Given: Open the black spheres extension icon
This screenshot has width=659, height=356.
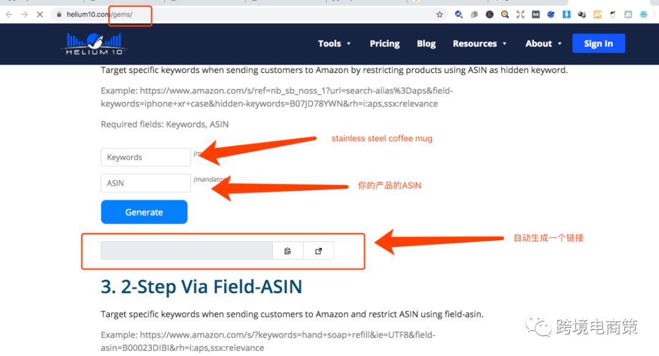Looking at the screenshot, I should point(582,15).
